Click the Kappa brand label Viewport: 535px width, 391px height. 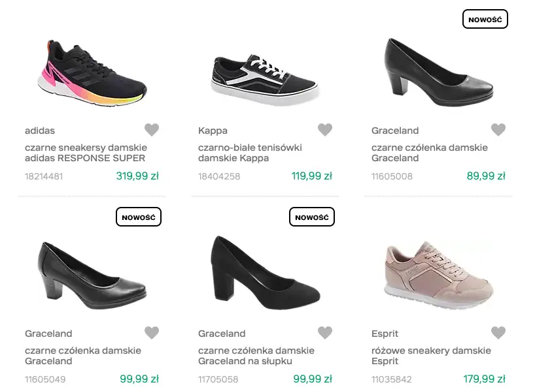(x=213, y=131)
